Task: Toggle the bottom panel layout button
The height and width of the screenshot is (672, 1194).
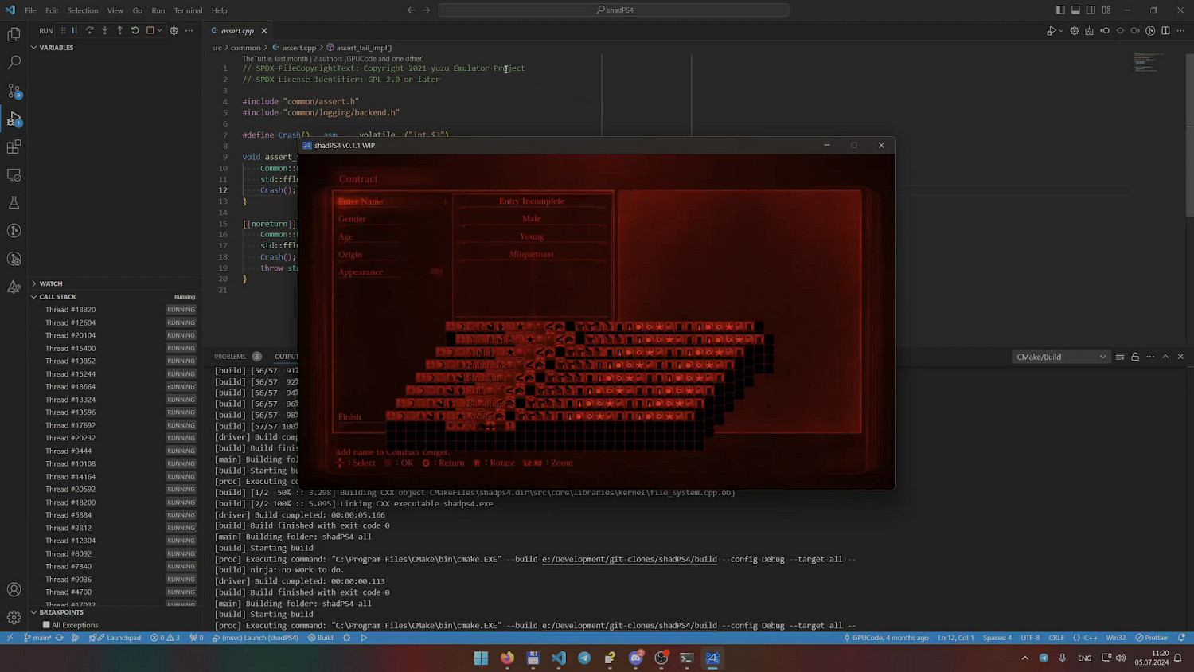Action: tap(1075, 10)
